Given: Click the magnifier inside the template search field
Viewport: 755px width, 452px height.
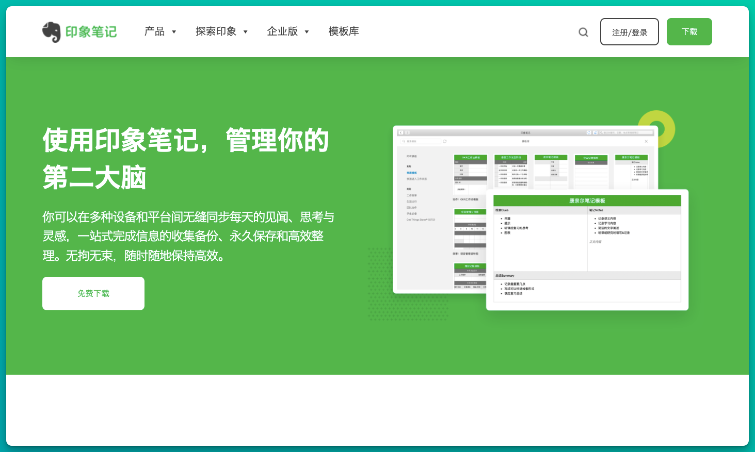Looking at the screenshot, I should click(x=403, y=141).
